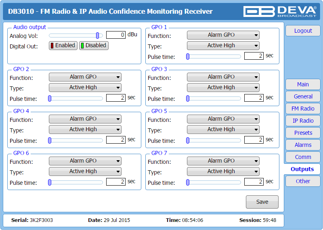The image size is (323, 230).
Task: Adjust the Analog Vol slider handle
Action: (x=97, y=36)
